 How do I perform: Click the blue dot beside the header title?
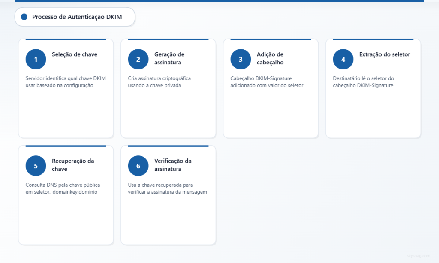(x=24, y=17)
